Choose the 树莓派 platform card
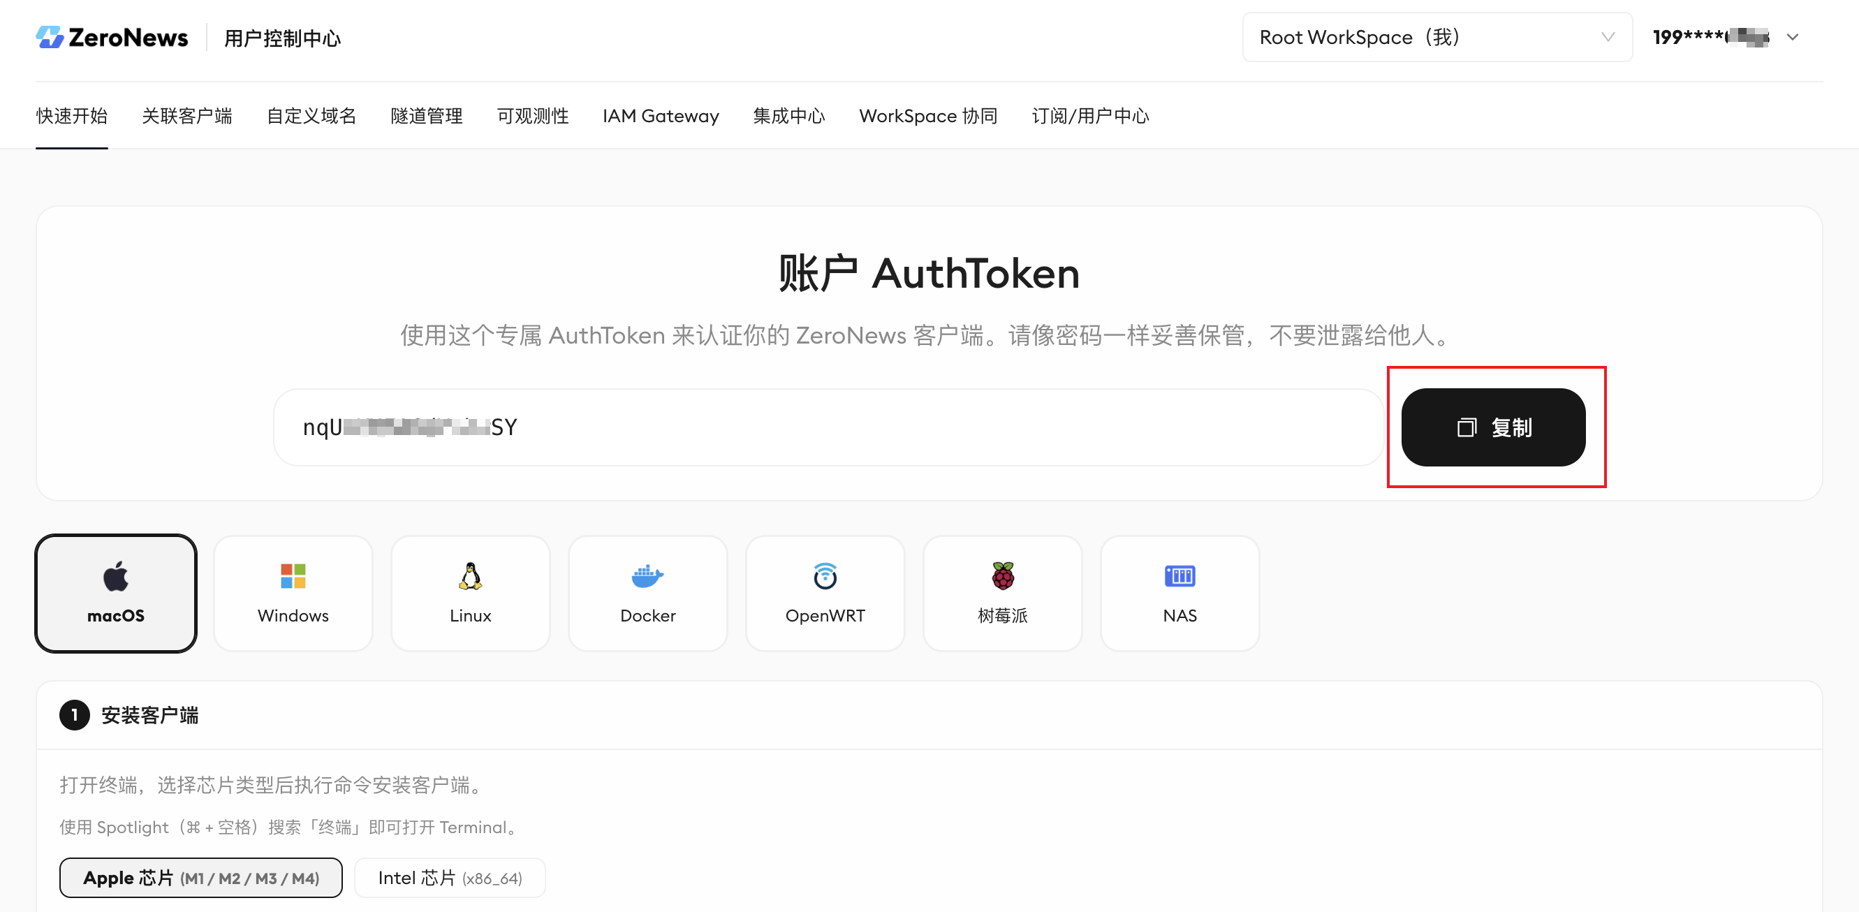Screen dimensions: 1859x912 (x=1002, y=593)
